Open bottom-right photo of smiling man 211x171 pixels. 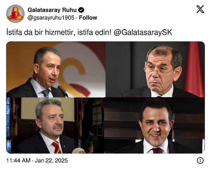click(154, 125)
